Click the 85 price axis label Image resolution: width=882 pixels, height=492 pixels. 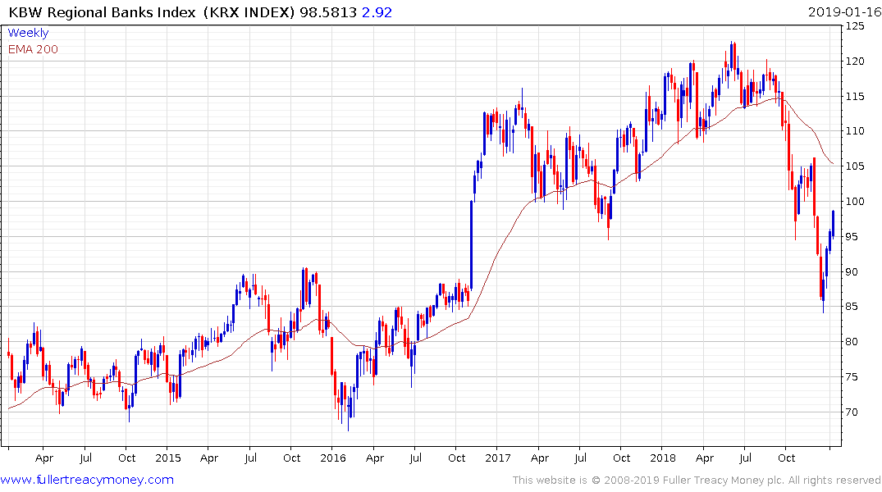(x=852, y=307)
